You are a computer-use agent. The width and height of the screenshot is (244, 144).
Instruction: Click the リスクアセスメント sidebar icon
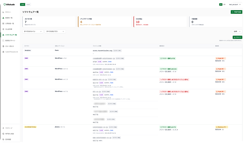3,52
